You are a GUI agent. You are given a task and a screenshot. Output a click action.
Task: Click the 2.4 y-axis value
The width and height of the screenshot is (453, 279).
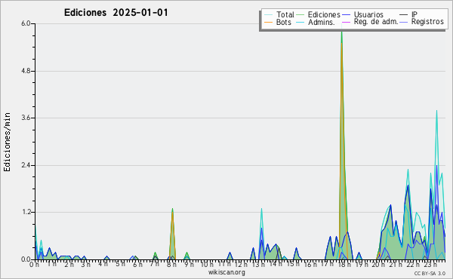26,165
